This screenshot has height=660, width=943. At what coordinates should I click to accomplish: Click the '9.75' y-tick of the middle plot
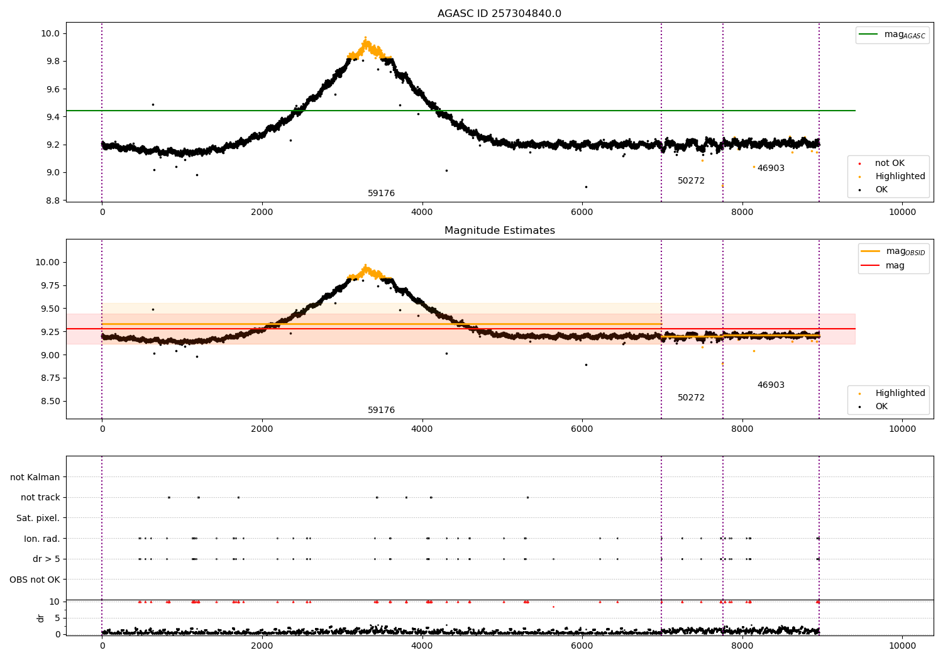50,285
